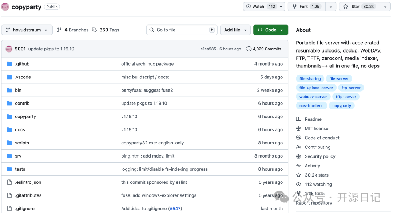
Task: Click the .github folder icon
Action: tap(9, 64)
